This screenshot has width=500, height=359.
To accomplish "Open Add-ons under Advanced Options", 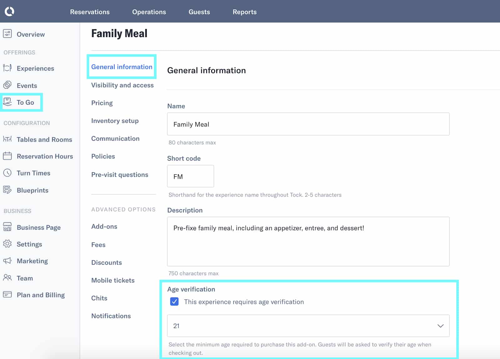I will pos(104,227).
